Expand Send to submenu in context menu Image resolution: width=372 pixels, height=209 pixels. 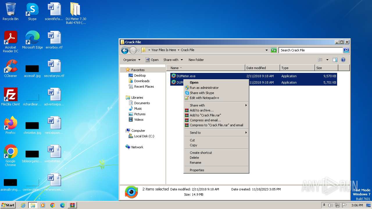coord(217,133)
